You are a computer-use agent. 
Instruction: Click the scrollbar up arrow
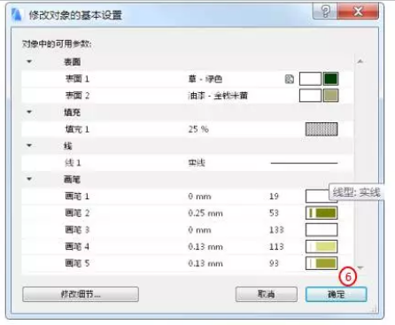360,61
